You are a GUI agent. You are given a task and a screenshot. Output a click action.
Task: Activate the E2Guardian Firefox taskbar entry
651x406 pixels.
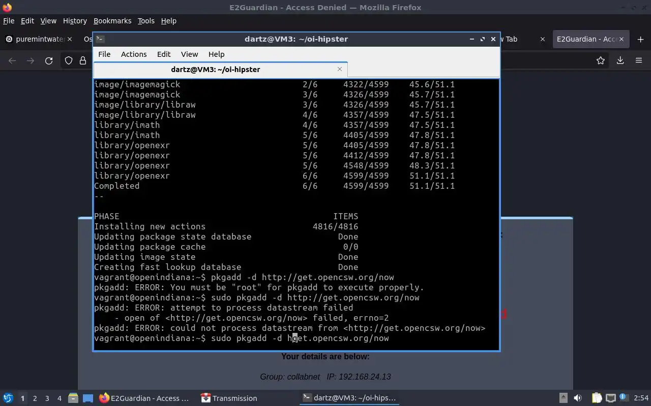(x=144, y=398)
